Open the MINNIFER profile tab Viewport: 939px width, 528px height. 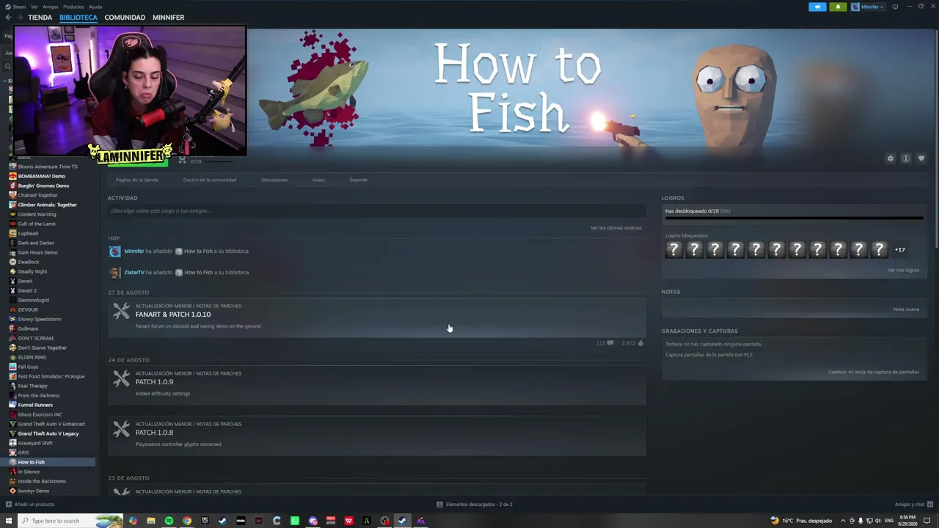click(168, 17)
